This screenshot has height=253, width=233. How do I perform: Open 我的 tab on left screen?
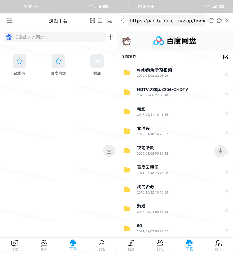click(x=102, y=245)
